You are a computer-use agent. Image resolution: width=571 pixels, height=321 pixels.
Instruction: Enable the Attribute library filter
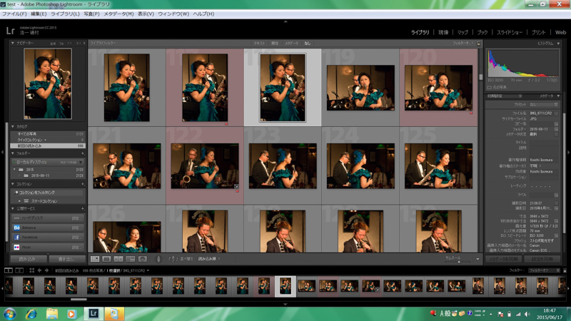[275, 44]
